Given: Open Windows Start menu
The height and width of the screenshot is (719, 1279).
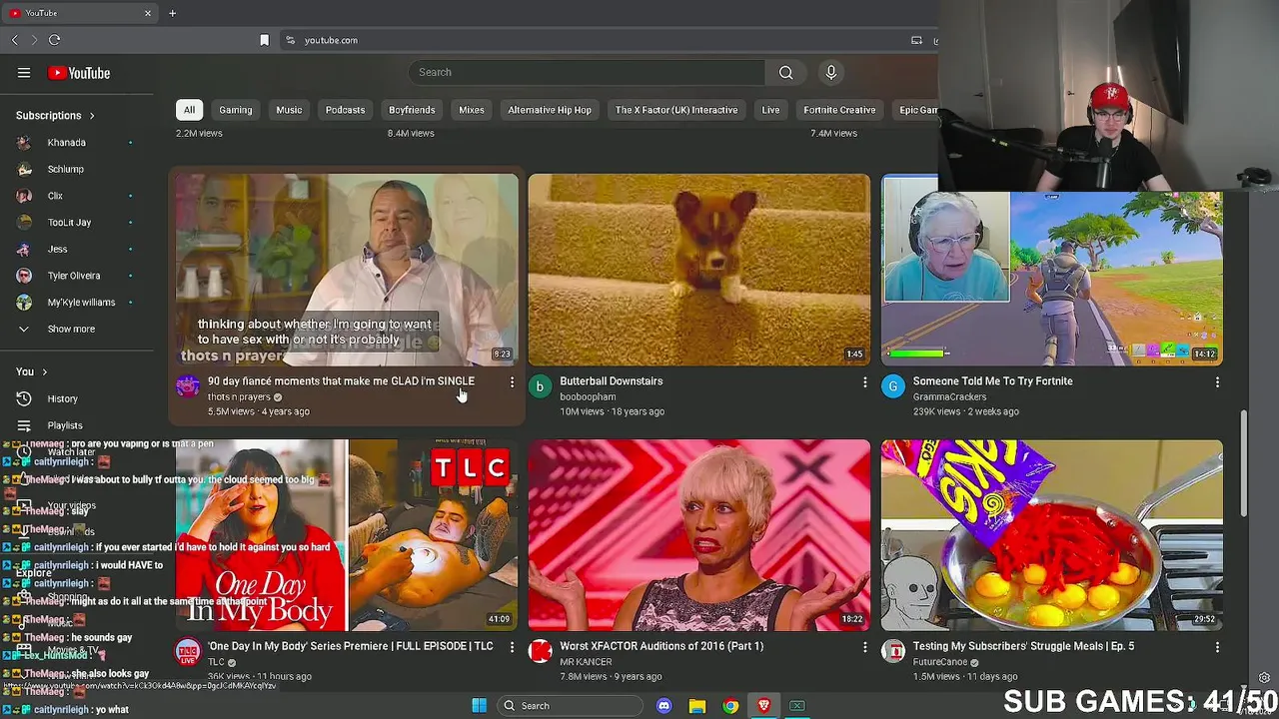Looking at the screenshot, I should coord(479,706).
